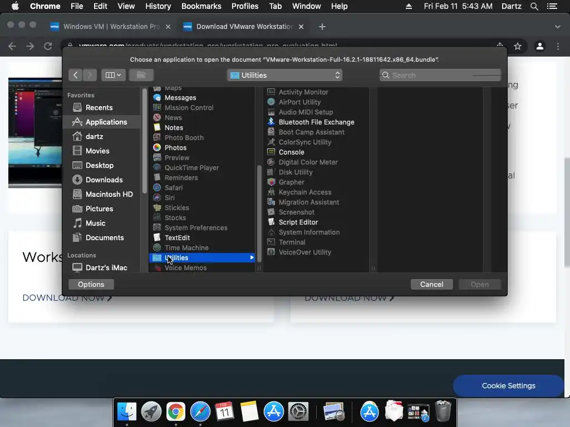Go back in file dialog
The height and width of the screenshot is (427, 570).
coord(75,75)
